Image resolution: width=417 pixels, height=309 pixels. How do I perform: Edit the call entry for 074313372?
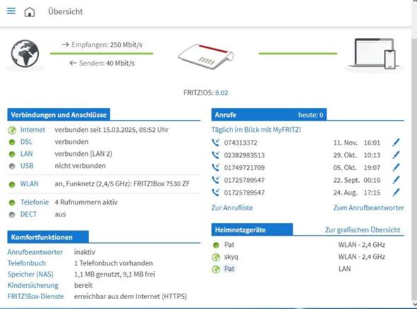(396, 143)
